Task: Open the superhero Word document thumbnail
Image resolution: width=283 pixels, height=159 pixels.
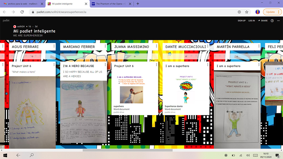Action: pos(131,95)
